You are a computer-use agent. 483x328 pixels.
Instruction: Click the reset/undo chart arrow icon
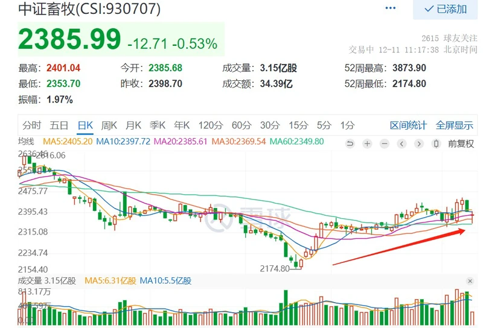(x=350, y=143)
